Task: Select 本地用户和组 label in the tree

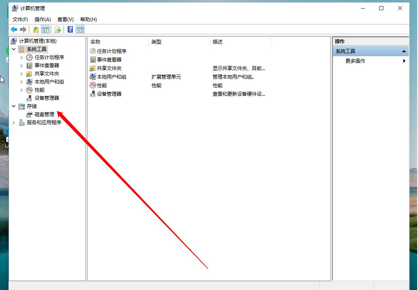Action: 49,82
